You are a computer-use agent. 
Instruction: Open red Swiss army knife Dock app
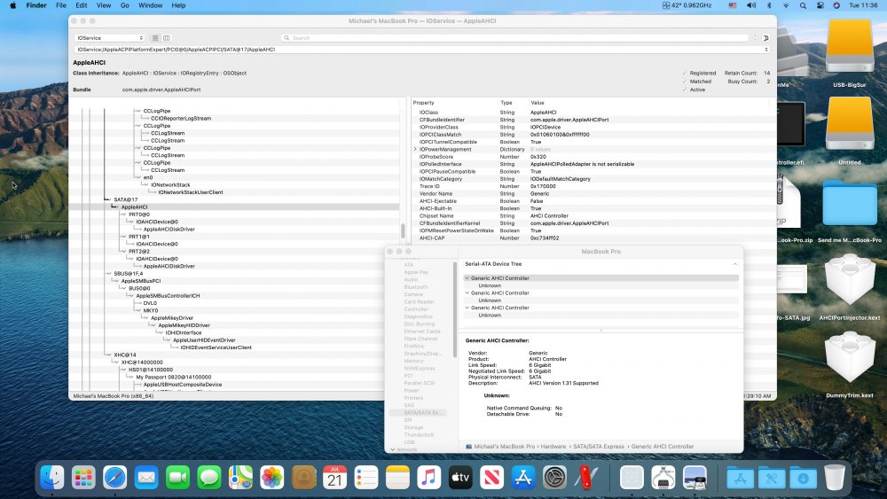click(586, 478)
